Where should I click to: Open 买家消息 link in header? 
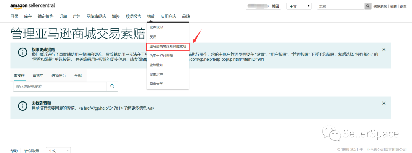pos(380,6)
